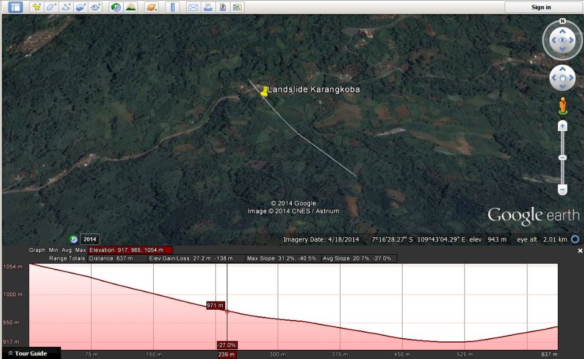Image resolution: width=584 pixels, height=359 pixels.
Task: Print the current view
Action: 207,7
